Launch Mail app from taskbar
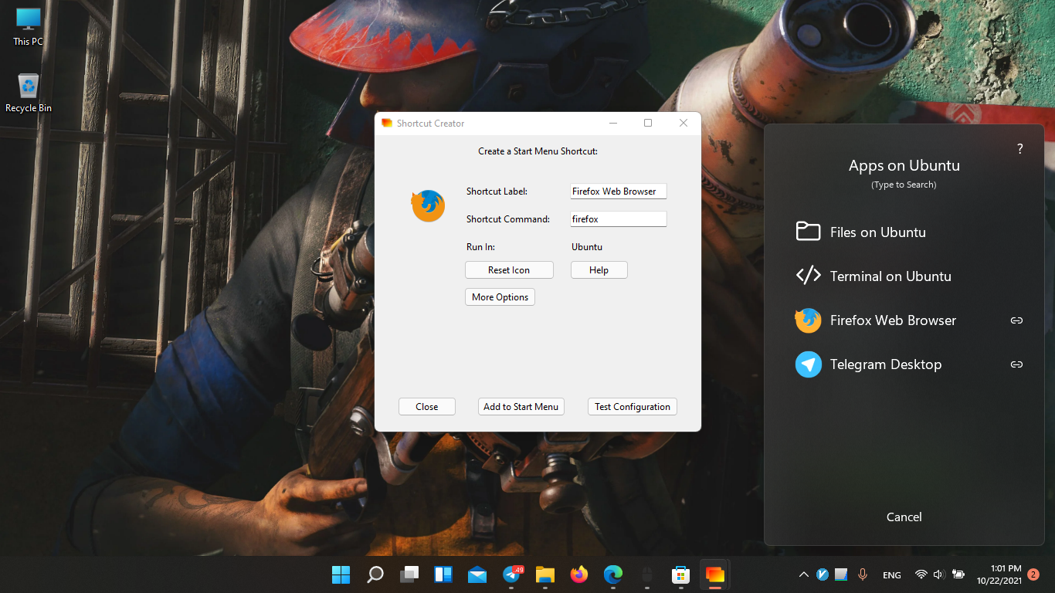This screenshot has width=1055, height=593. point(477,574)
